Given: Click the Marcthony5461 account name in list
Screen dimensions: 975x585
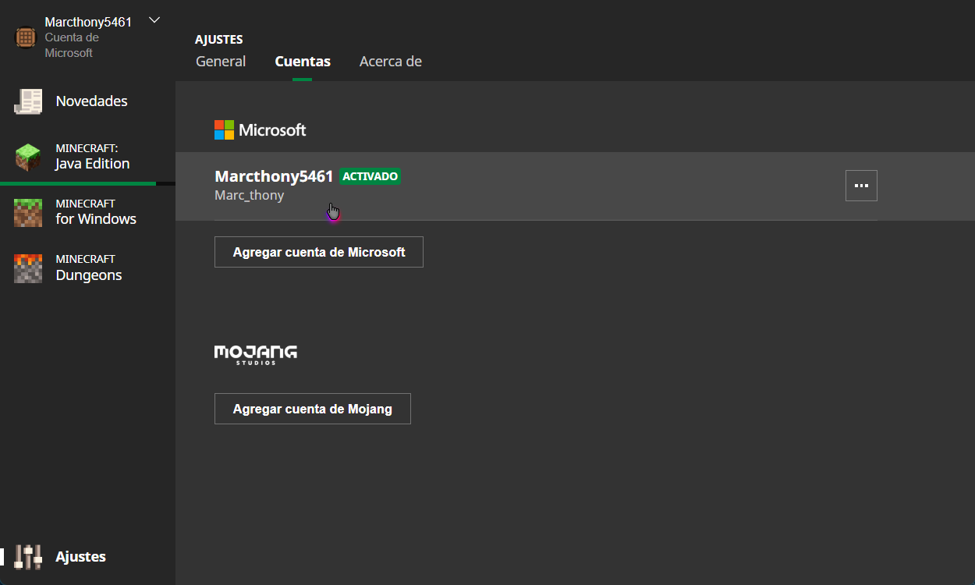Looking at the screenshot, I should tap(274, 176).
